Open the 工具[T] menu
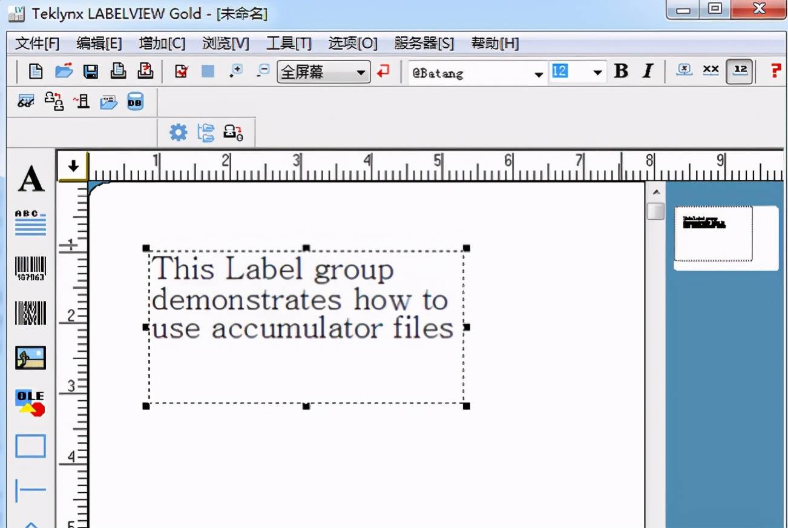788x528 pixels. (x=289, y=44)
